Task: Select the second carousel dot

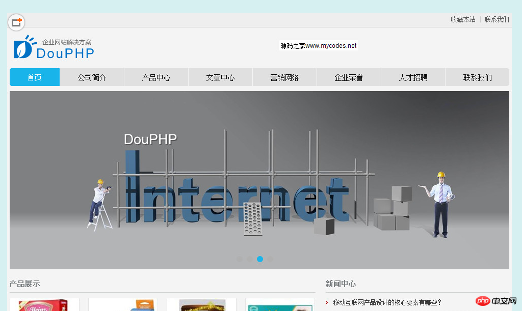Action: point(249,259)
